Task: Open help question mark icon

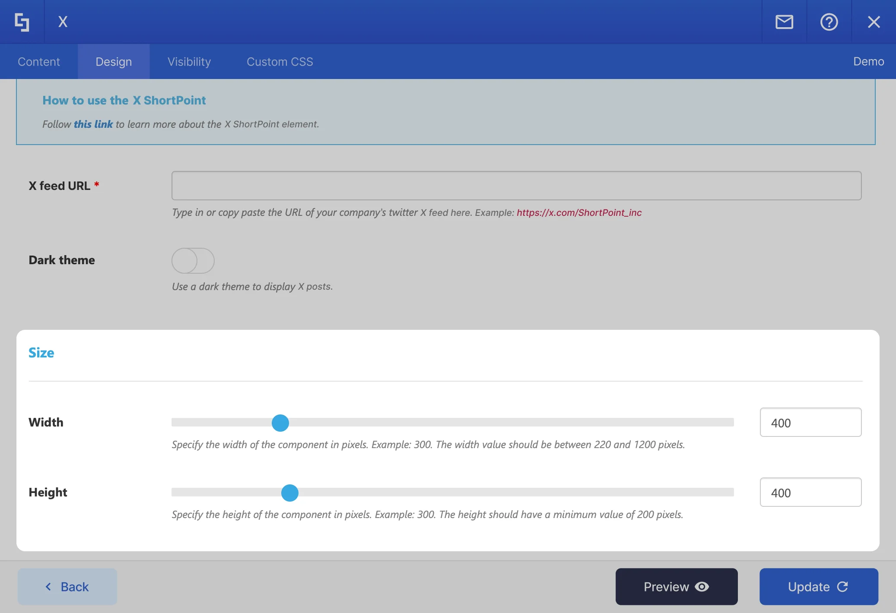Action: 829,22
